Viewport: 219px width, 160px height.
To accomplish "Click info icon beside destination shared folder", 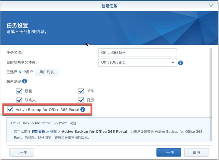I will tap(180, 63).
